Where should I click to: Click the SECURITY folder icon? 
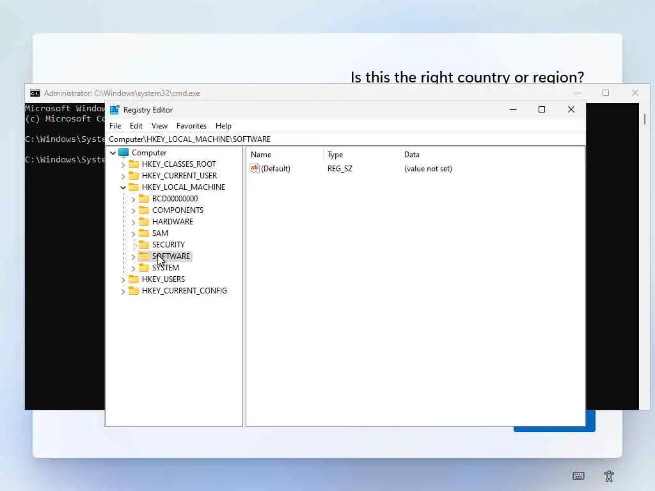144,244
